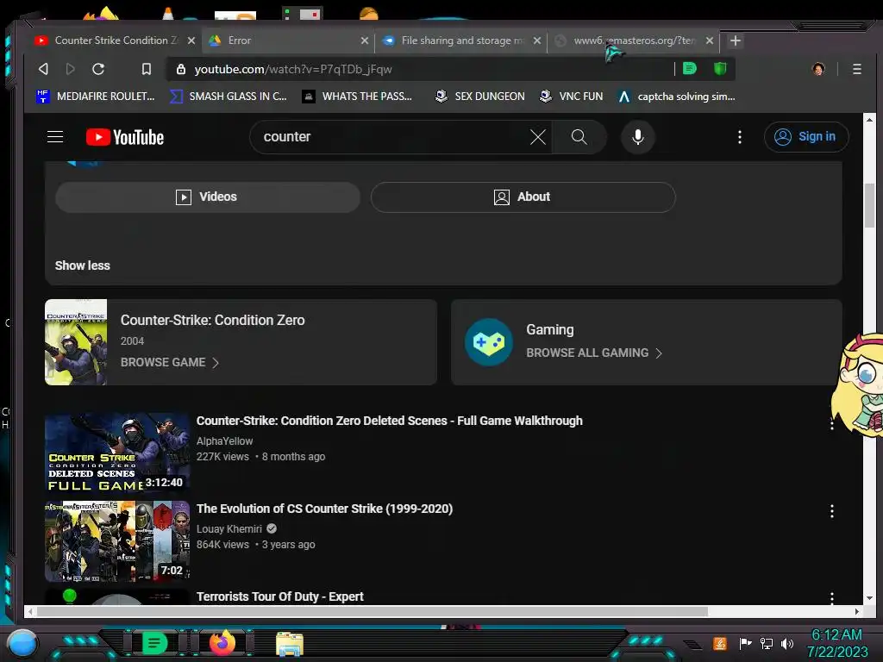Click the horizontal scrollbar thumb at the bottom
The image size is (883, 662).
(x=372, y=611)
